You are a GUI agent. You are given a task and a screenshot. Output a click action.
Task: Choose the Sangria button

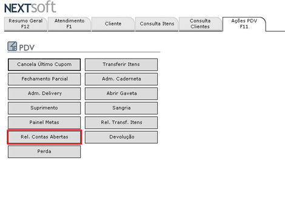(x=121, y=108)
